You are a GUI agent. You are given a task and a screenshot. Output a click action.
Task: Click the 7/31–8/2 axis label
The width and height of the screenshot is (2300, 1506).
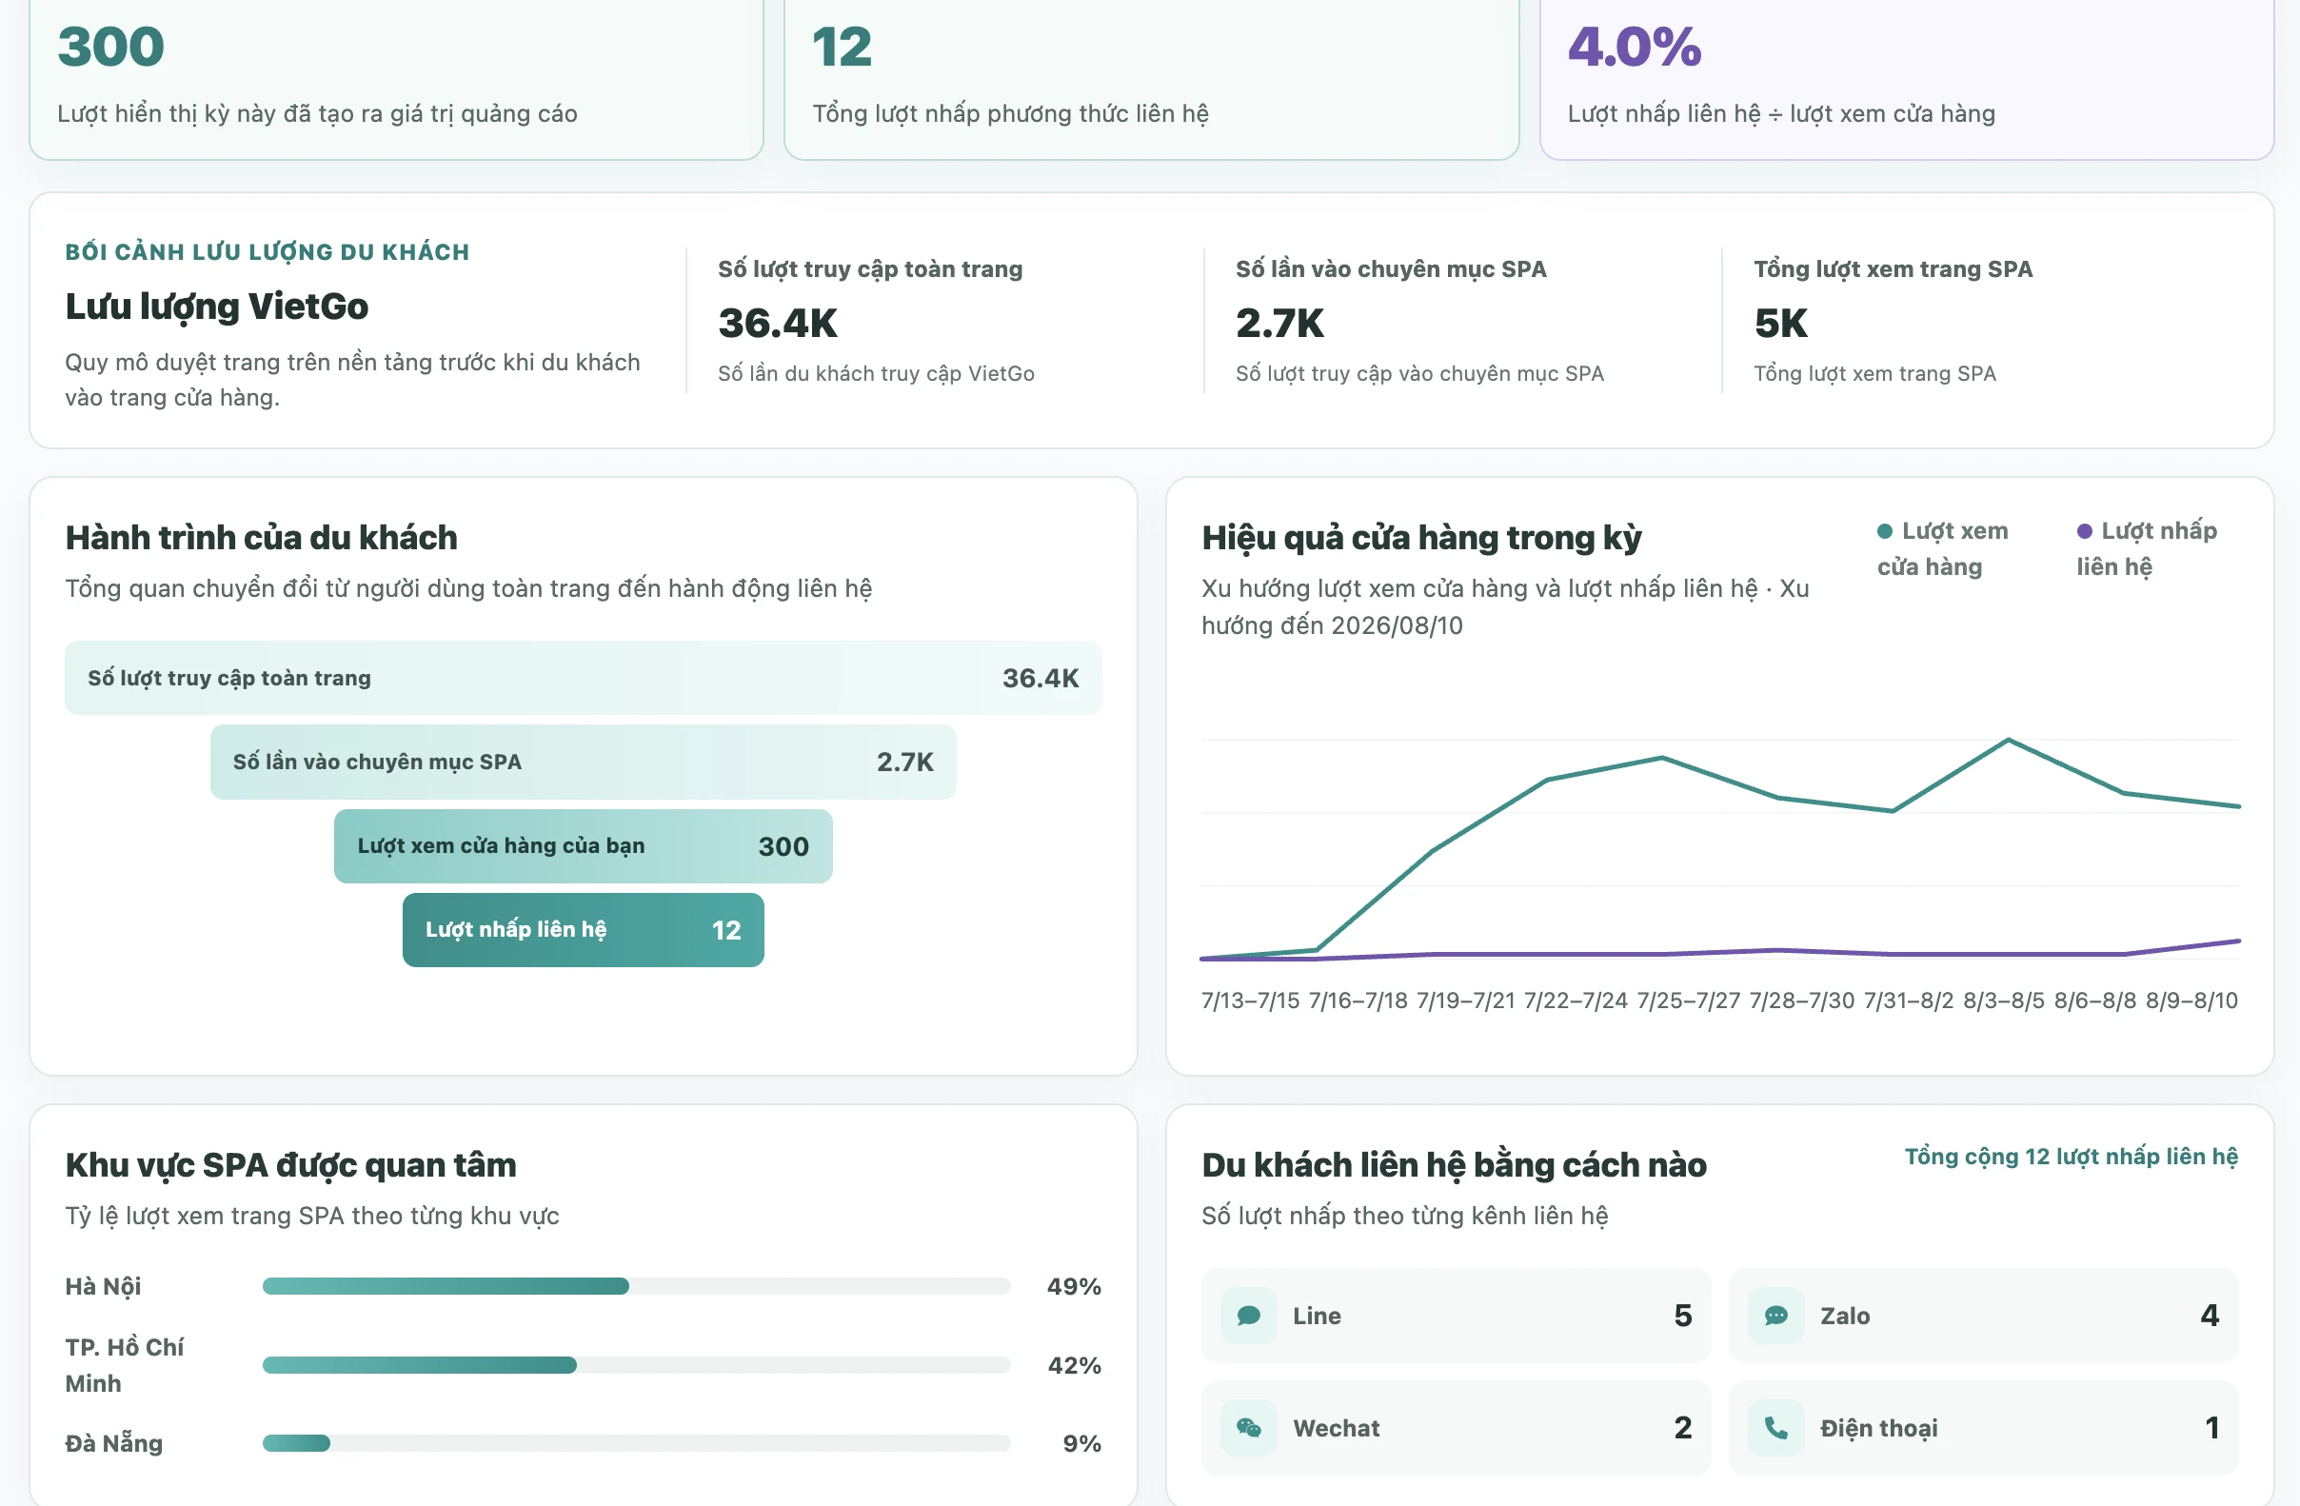1909,1001
